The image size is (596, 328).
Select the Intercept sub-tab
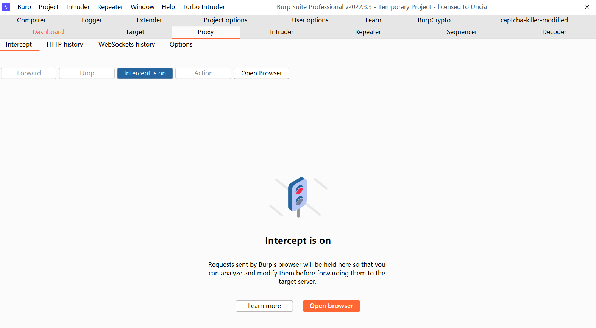click(x=19, y=44)
